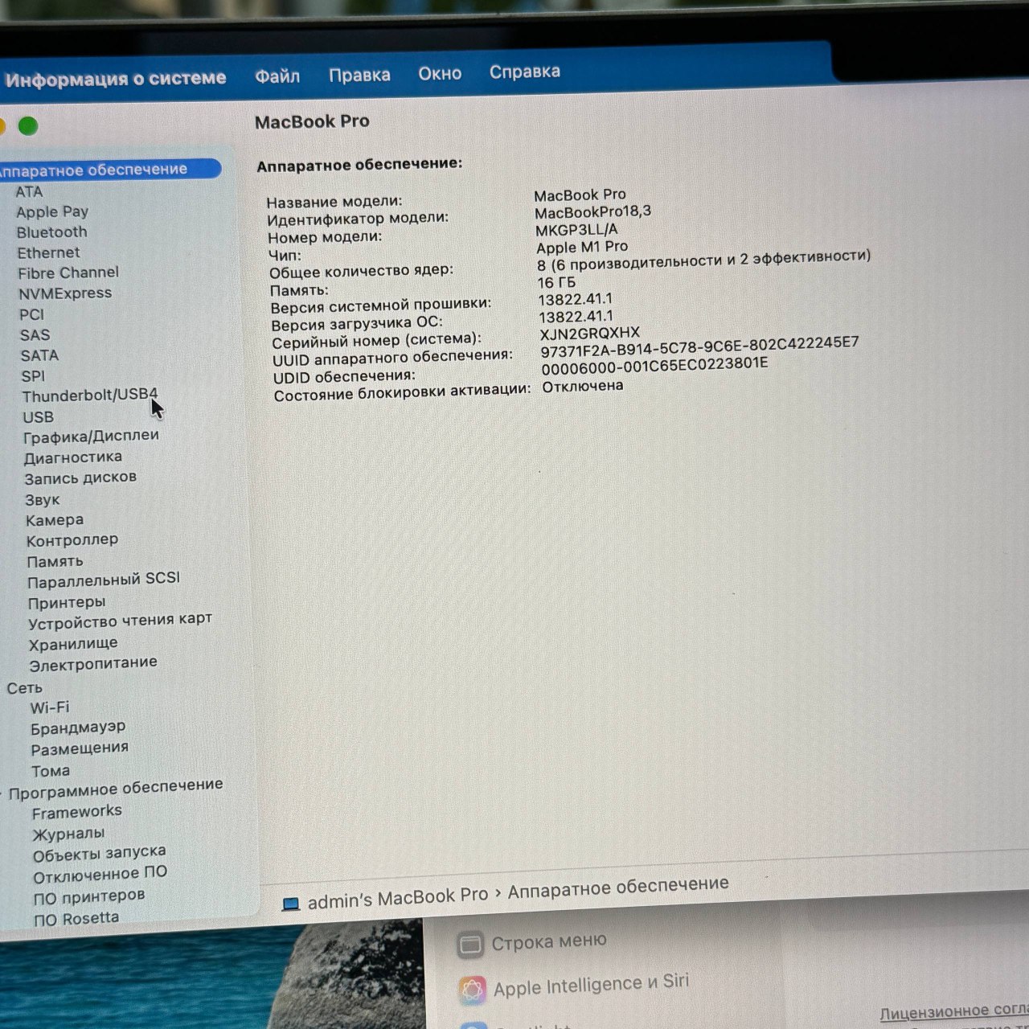Select Bluetooth in the hardware sidebar

pos(51,232)
